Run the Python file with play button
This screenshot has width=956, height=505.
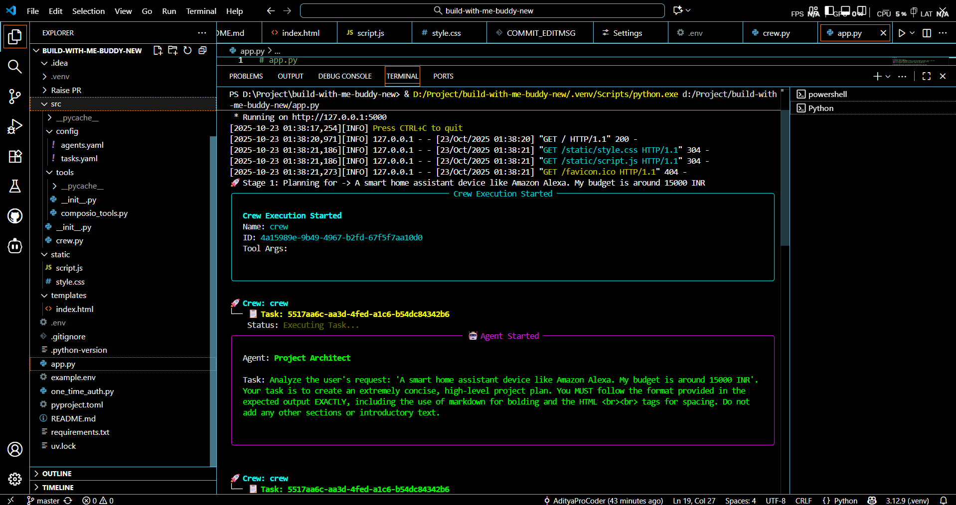coord(902,33)
